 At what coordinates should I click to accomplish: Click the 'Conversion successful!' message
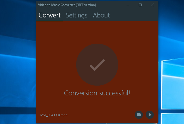[97, 93]
